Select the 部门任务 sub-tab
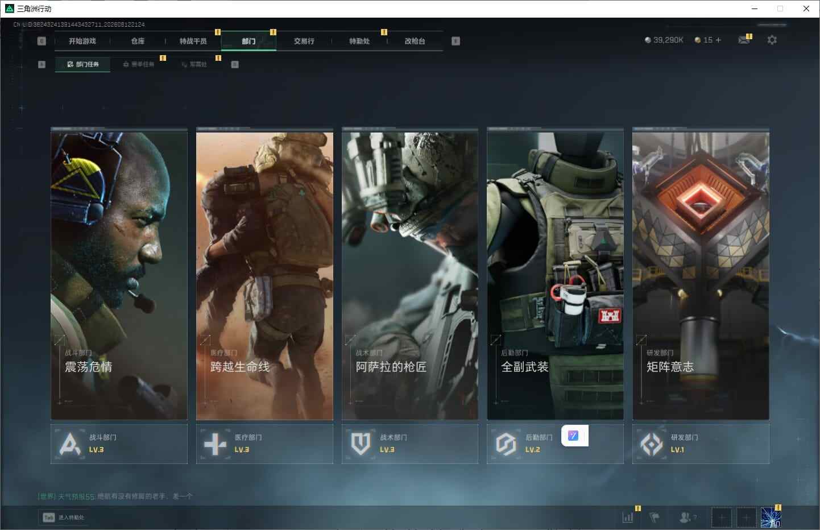 [83, 64]
